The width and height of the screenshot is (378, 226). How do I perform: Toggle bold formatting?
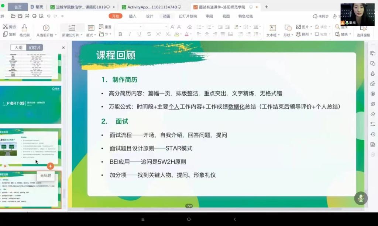click(x=120, y=34)
